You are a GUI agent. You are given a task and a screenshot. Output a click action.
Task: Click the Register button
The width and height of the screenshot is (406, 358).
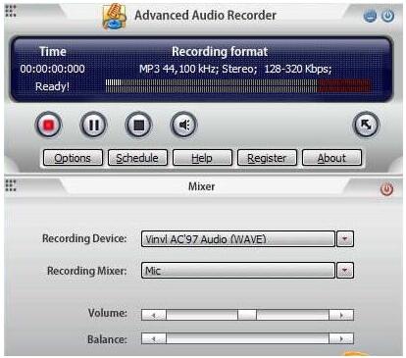(x=267, y=158)
